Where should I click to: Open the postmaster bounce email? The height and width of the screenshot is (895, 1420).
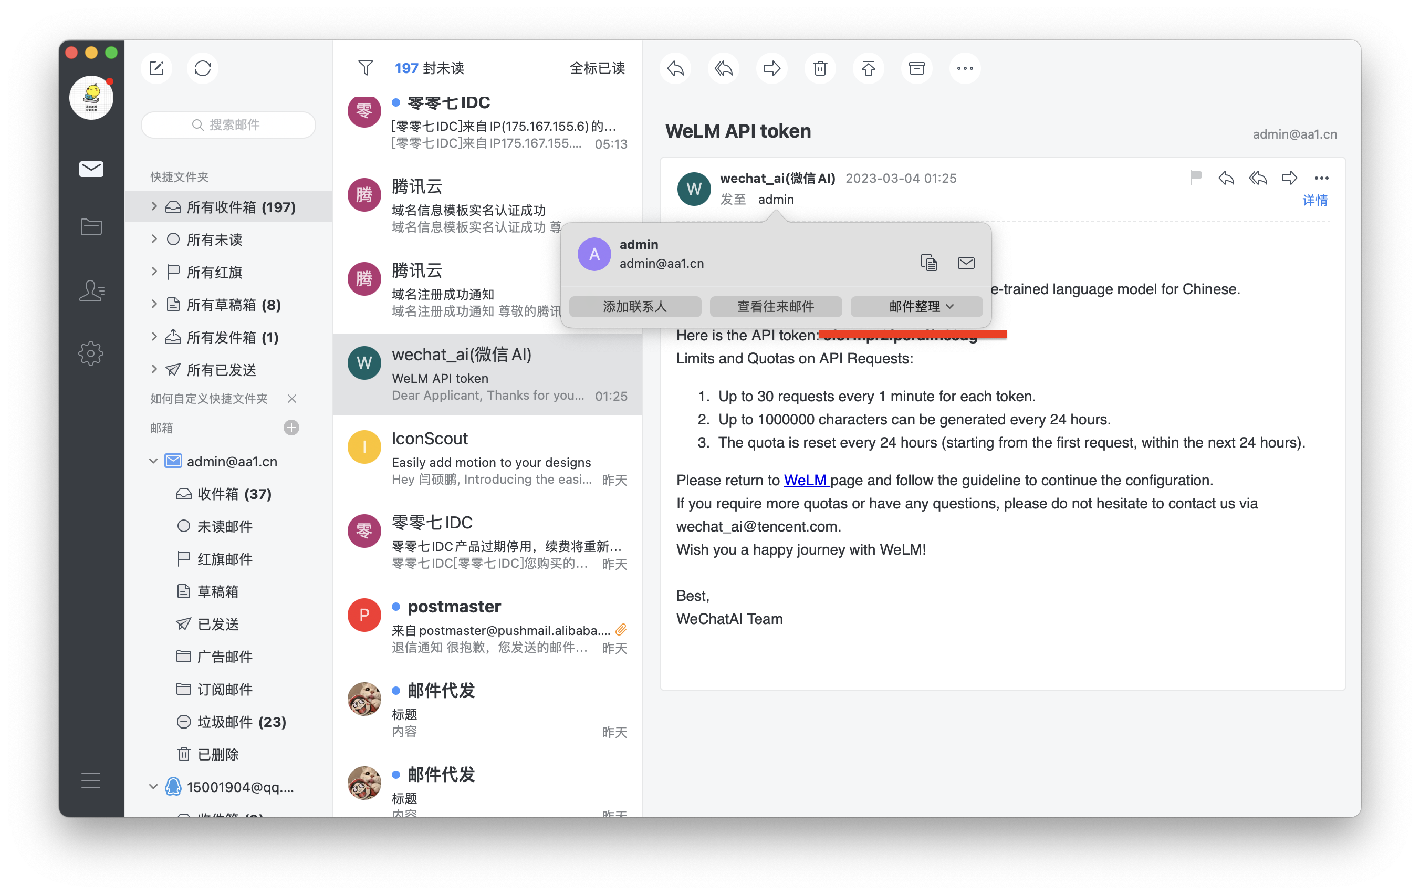pyautogui.click(x=487, y=626)
